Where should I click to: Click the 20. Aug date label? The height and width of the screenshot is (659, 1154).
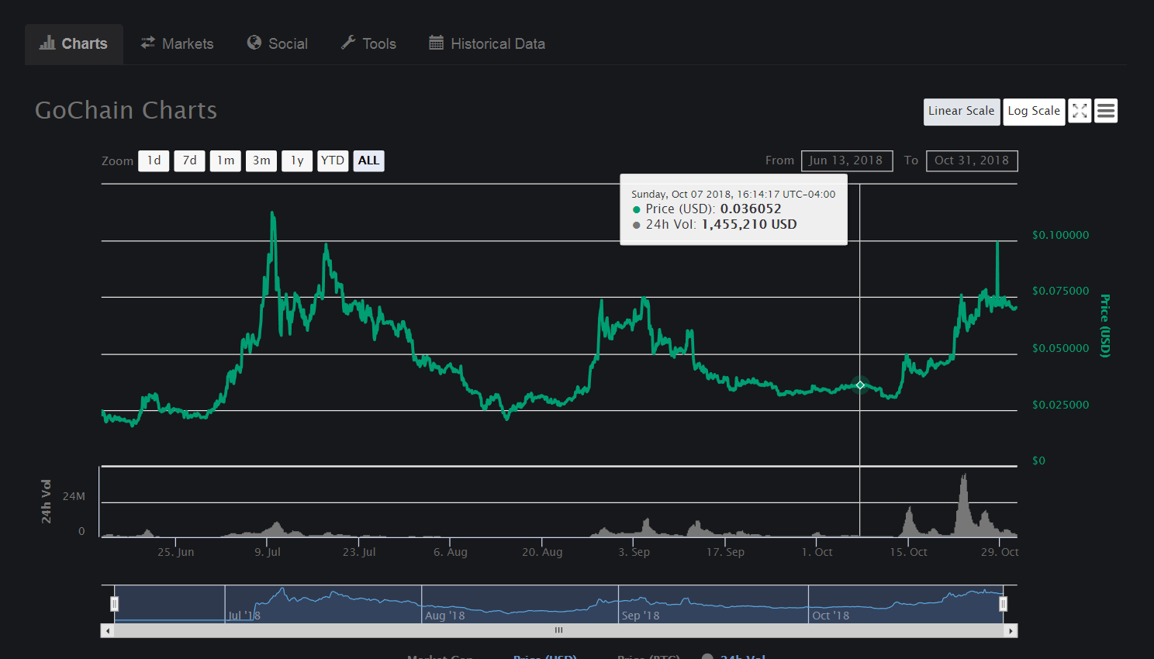click(542, 552)
